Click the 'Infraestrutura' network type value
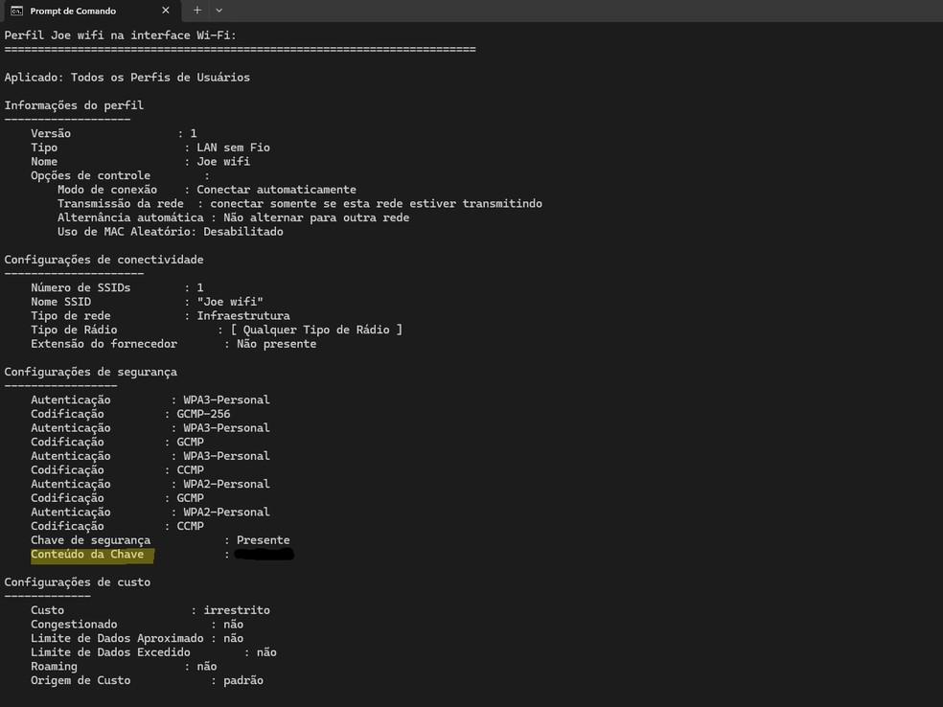The width and height of the screenshot is (943, 707). [x=243, y=316]
